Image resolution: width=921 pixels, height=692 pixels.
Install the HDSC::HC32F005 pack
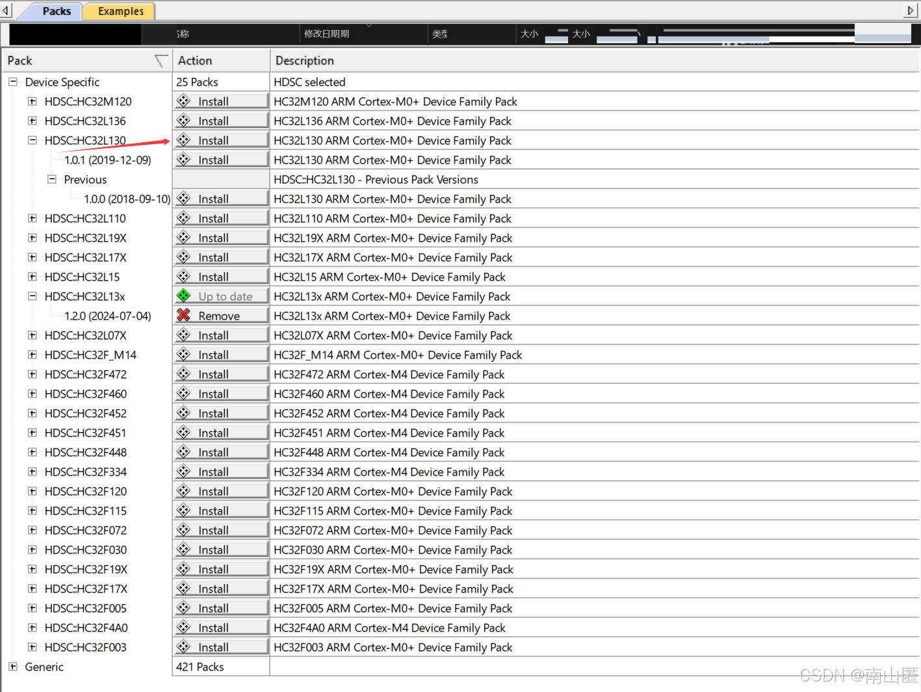pyautogui.click(x=221, y=608)
